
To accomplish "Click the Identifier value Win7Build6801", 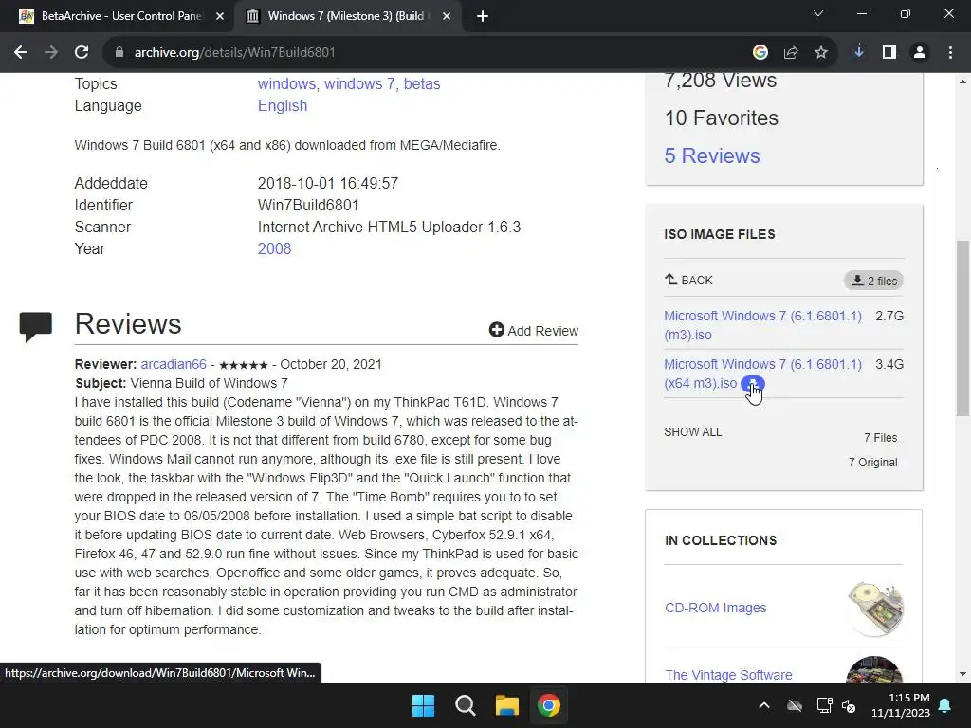I will (308, 206).
